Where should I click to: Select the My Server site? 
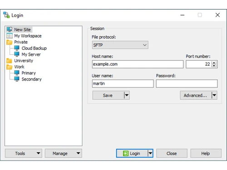(x=31, y=54)
